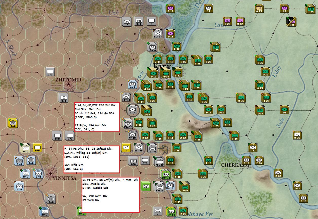Select the green 2-10 infantry counter
The height and width of the screenshot is (219, 318).
tap(139, 123)
